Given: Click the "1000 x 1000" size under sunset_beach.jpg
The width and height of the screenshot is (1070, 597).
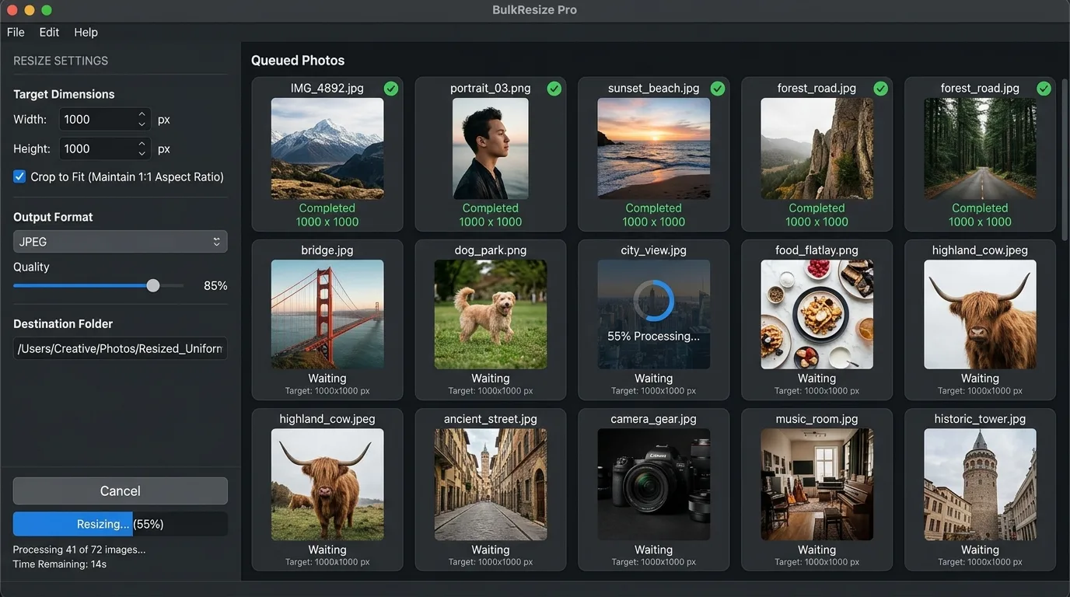Looking at the screenshot, I should 653,222.
